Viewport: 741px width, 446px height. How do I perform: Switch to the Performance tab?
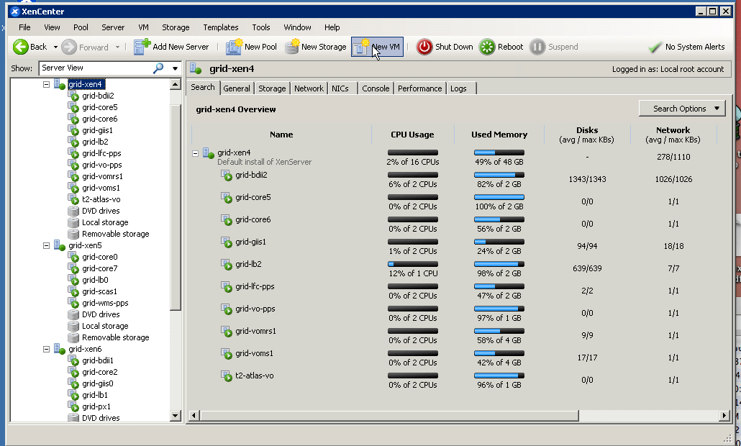point(419,88)
